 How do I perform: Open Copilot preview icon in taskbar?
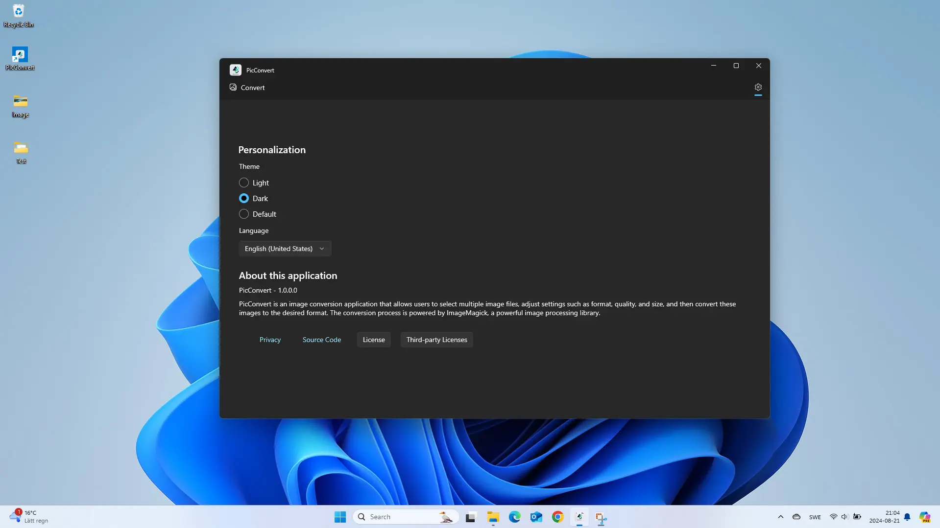[x=925, y=517]
